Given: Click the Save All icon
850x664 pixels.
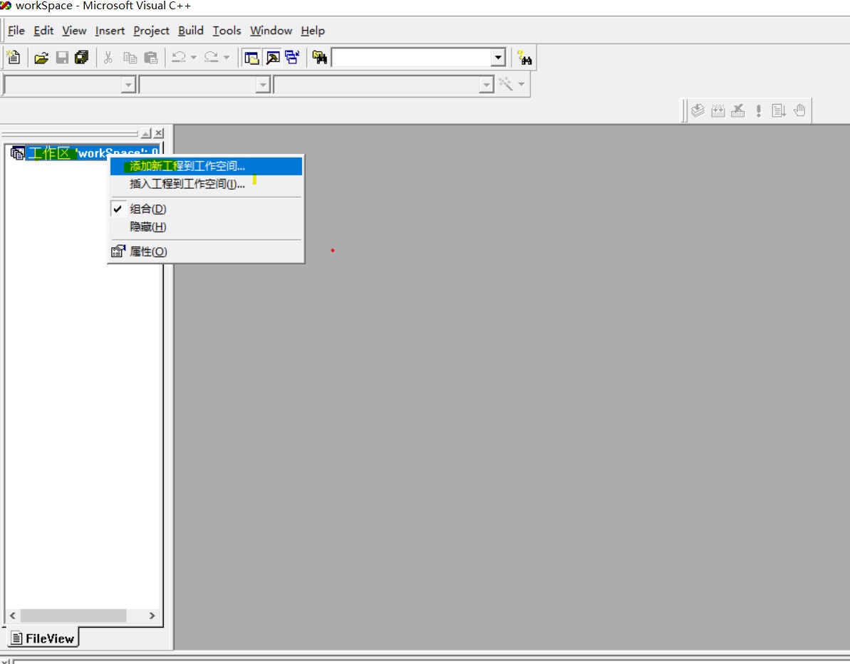Looking at the screenshot, I should click(x=81, y=58).
